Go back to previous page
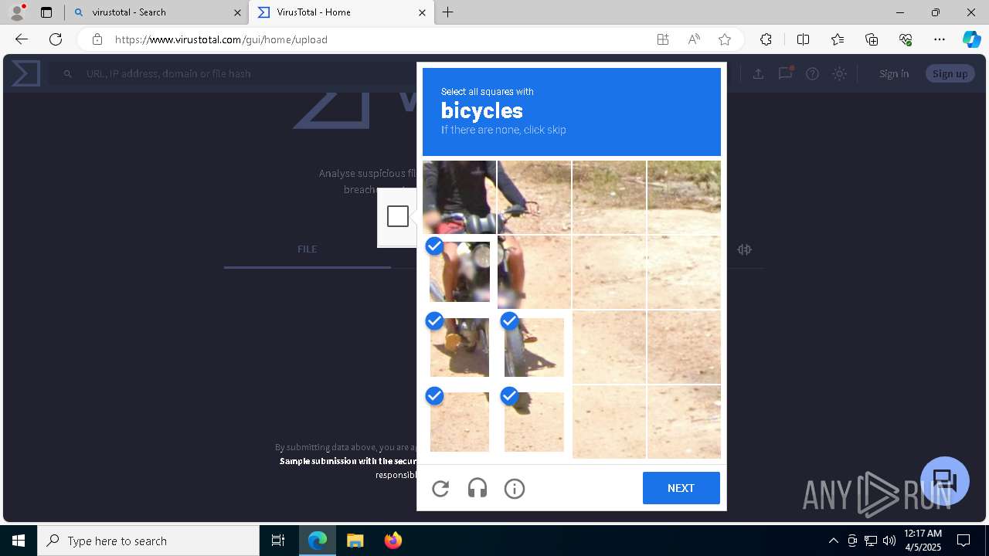The width and height of the screenshot is (989, 556). [22, 39]
